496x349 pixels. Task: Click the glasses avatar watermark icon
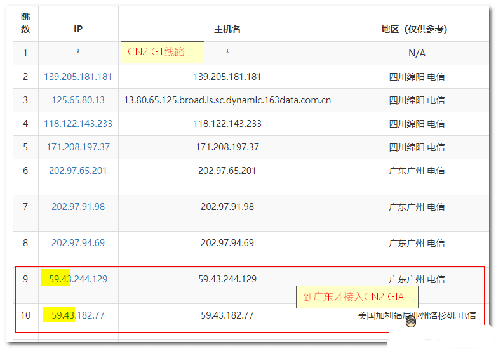[412, 322]
